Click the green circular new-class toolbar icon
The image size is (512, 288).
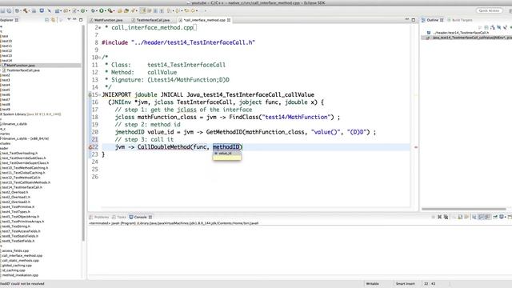[x=82, y=10]
